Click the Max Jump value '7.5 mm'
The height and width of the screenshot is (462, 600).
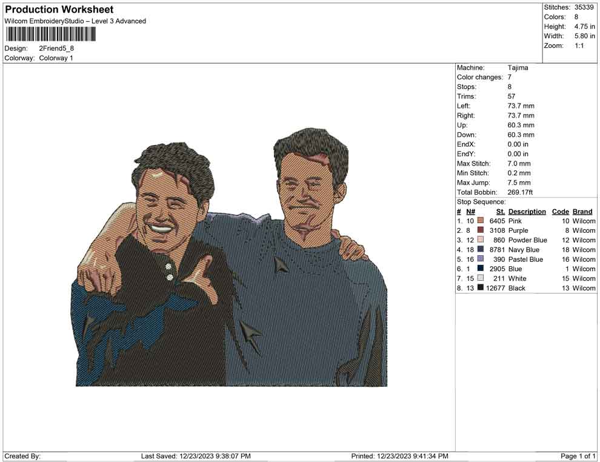coord(519,182)
